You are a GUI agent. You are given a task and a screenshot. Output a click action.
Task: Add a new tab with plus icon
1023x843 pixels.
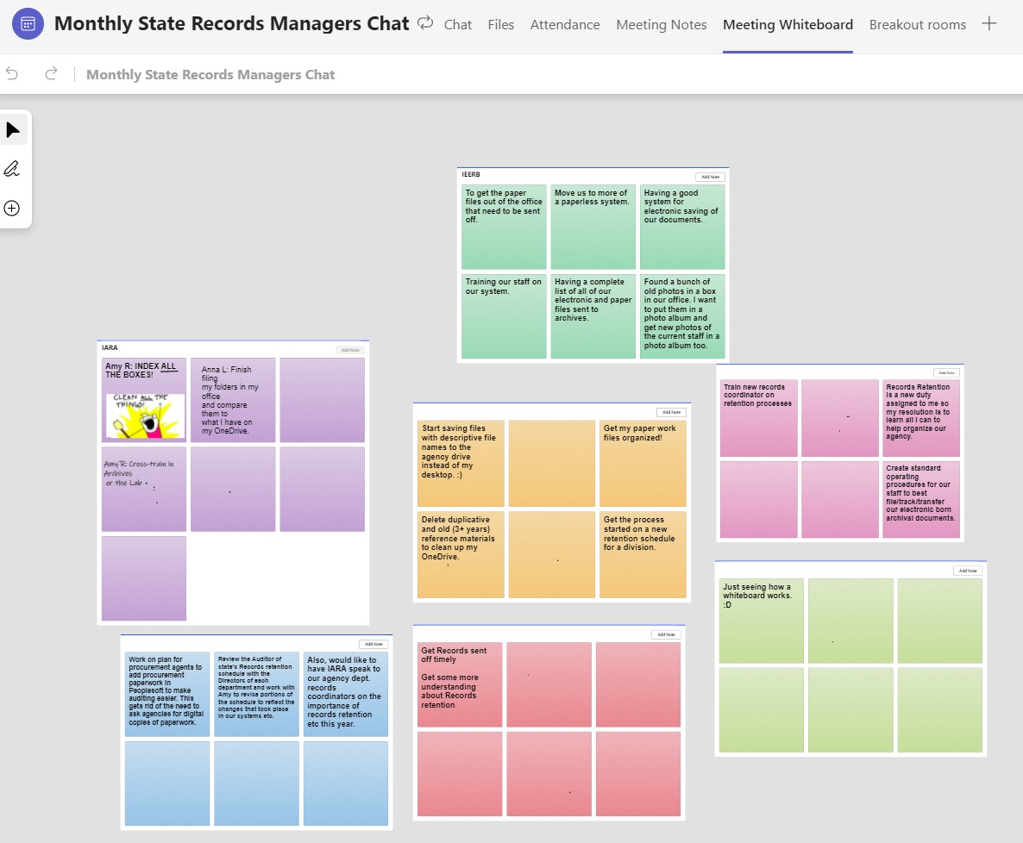click(x=989, y=24)
